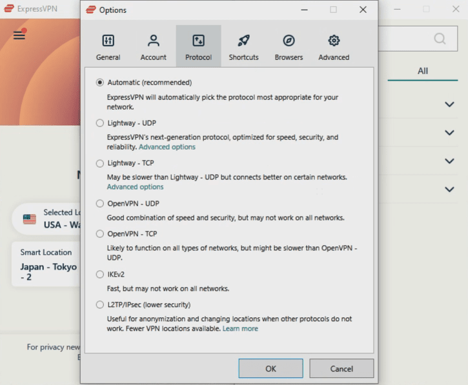Open the Browsers compass icon
The height and width of the screenshot is (385, 468).
click(x=289, y=41)
